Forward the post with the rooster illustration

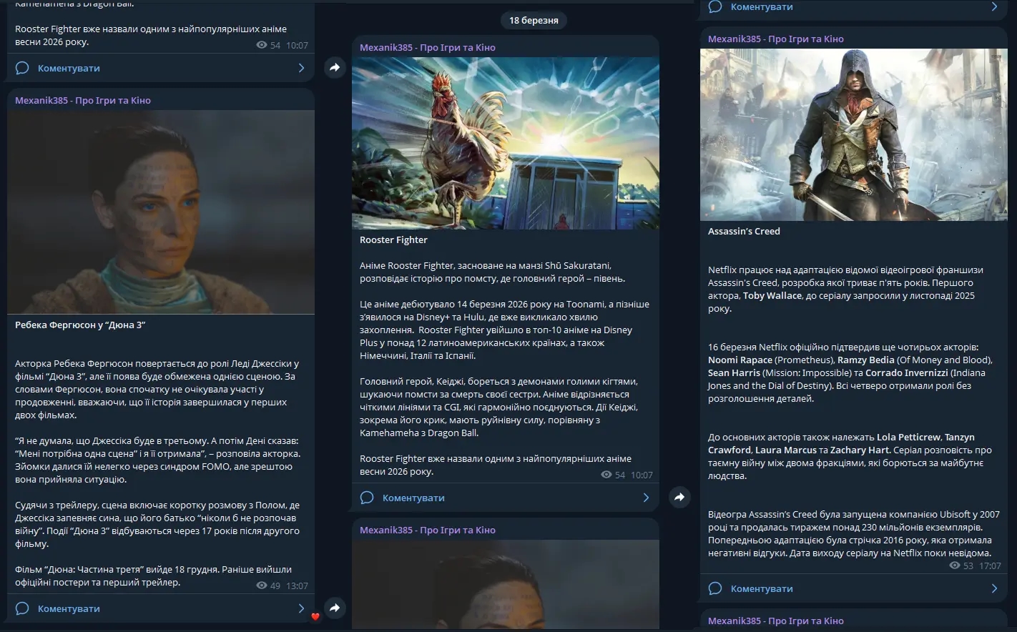click(x=679, y=497)
